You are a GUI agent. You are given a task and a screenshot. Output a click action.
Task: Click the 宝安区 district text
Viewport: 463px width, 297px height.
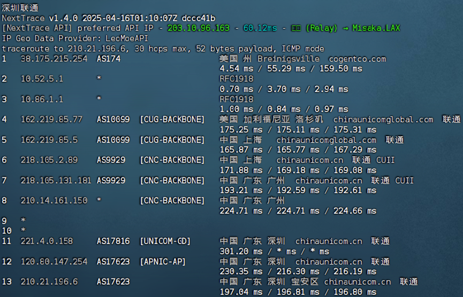tap(305, 282)
